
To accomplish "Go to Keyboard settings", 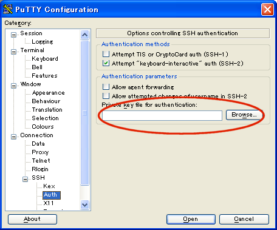I will tap(45, 59).
